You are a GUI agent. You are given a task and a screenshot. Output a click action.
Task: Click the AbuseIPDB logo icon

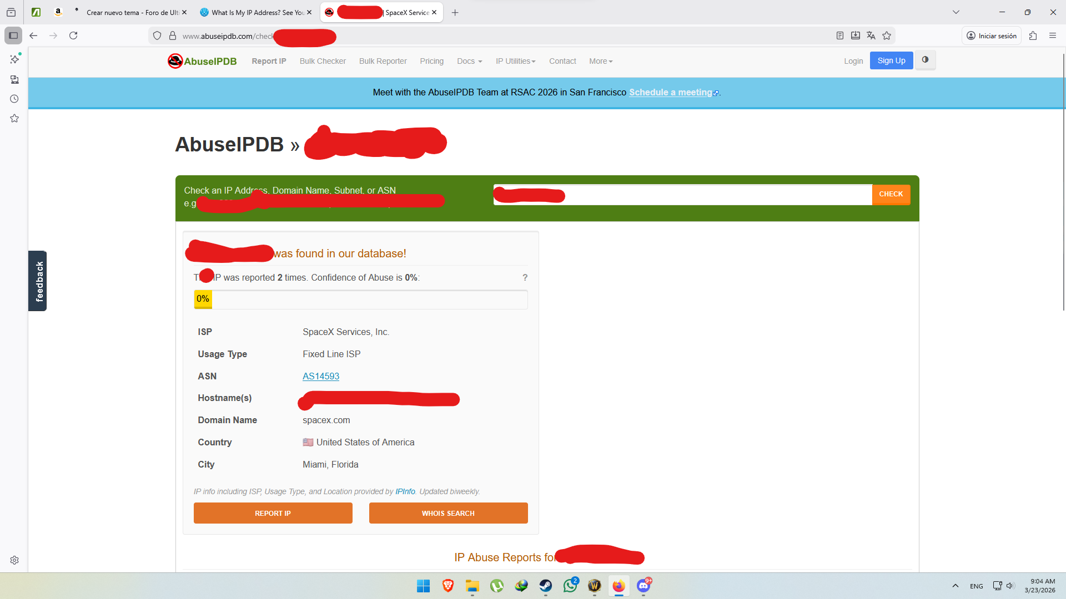(x=175, y=61)
